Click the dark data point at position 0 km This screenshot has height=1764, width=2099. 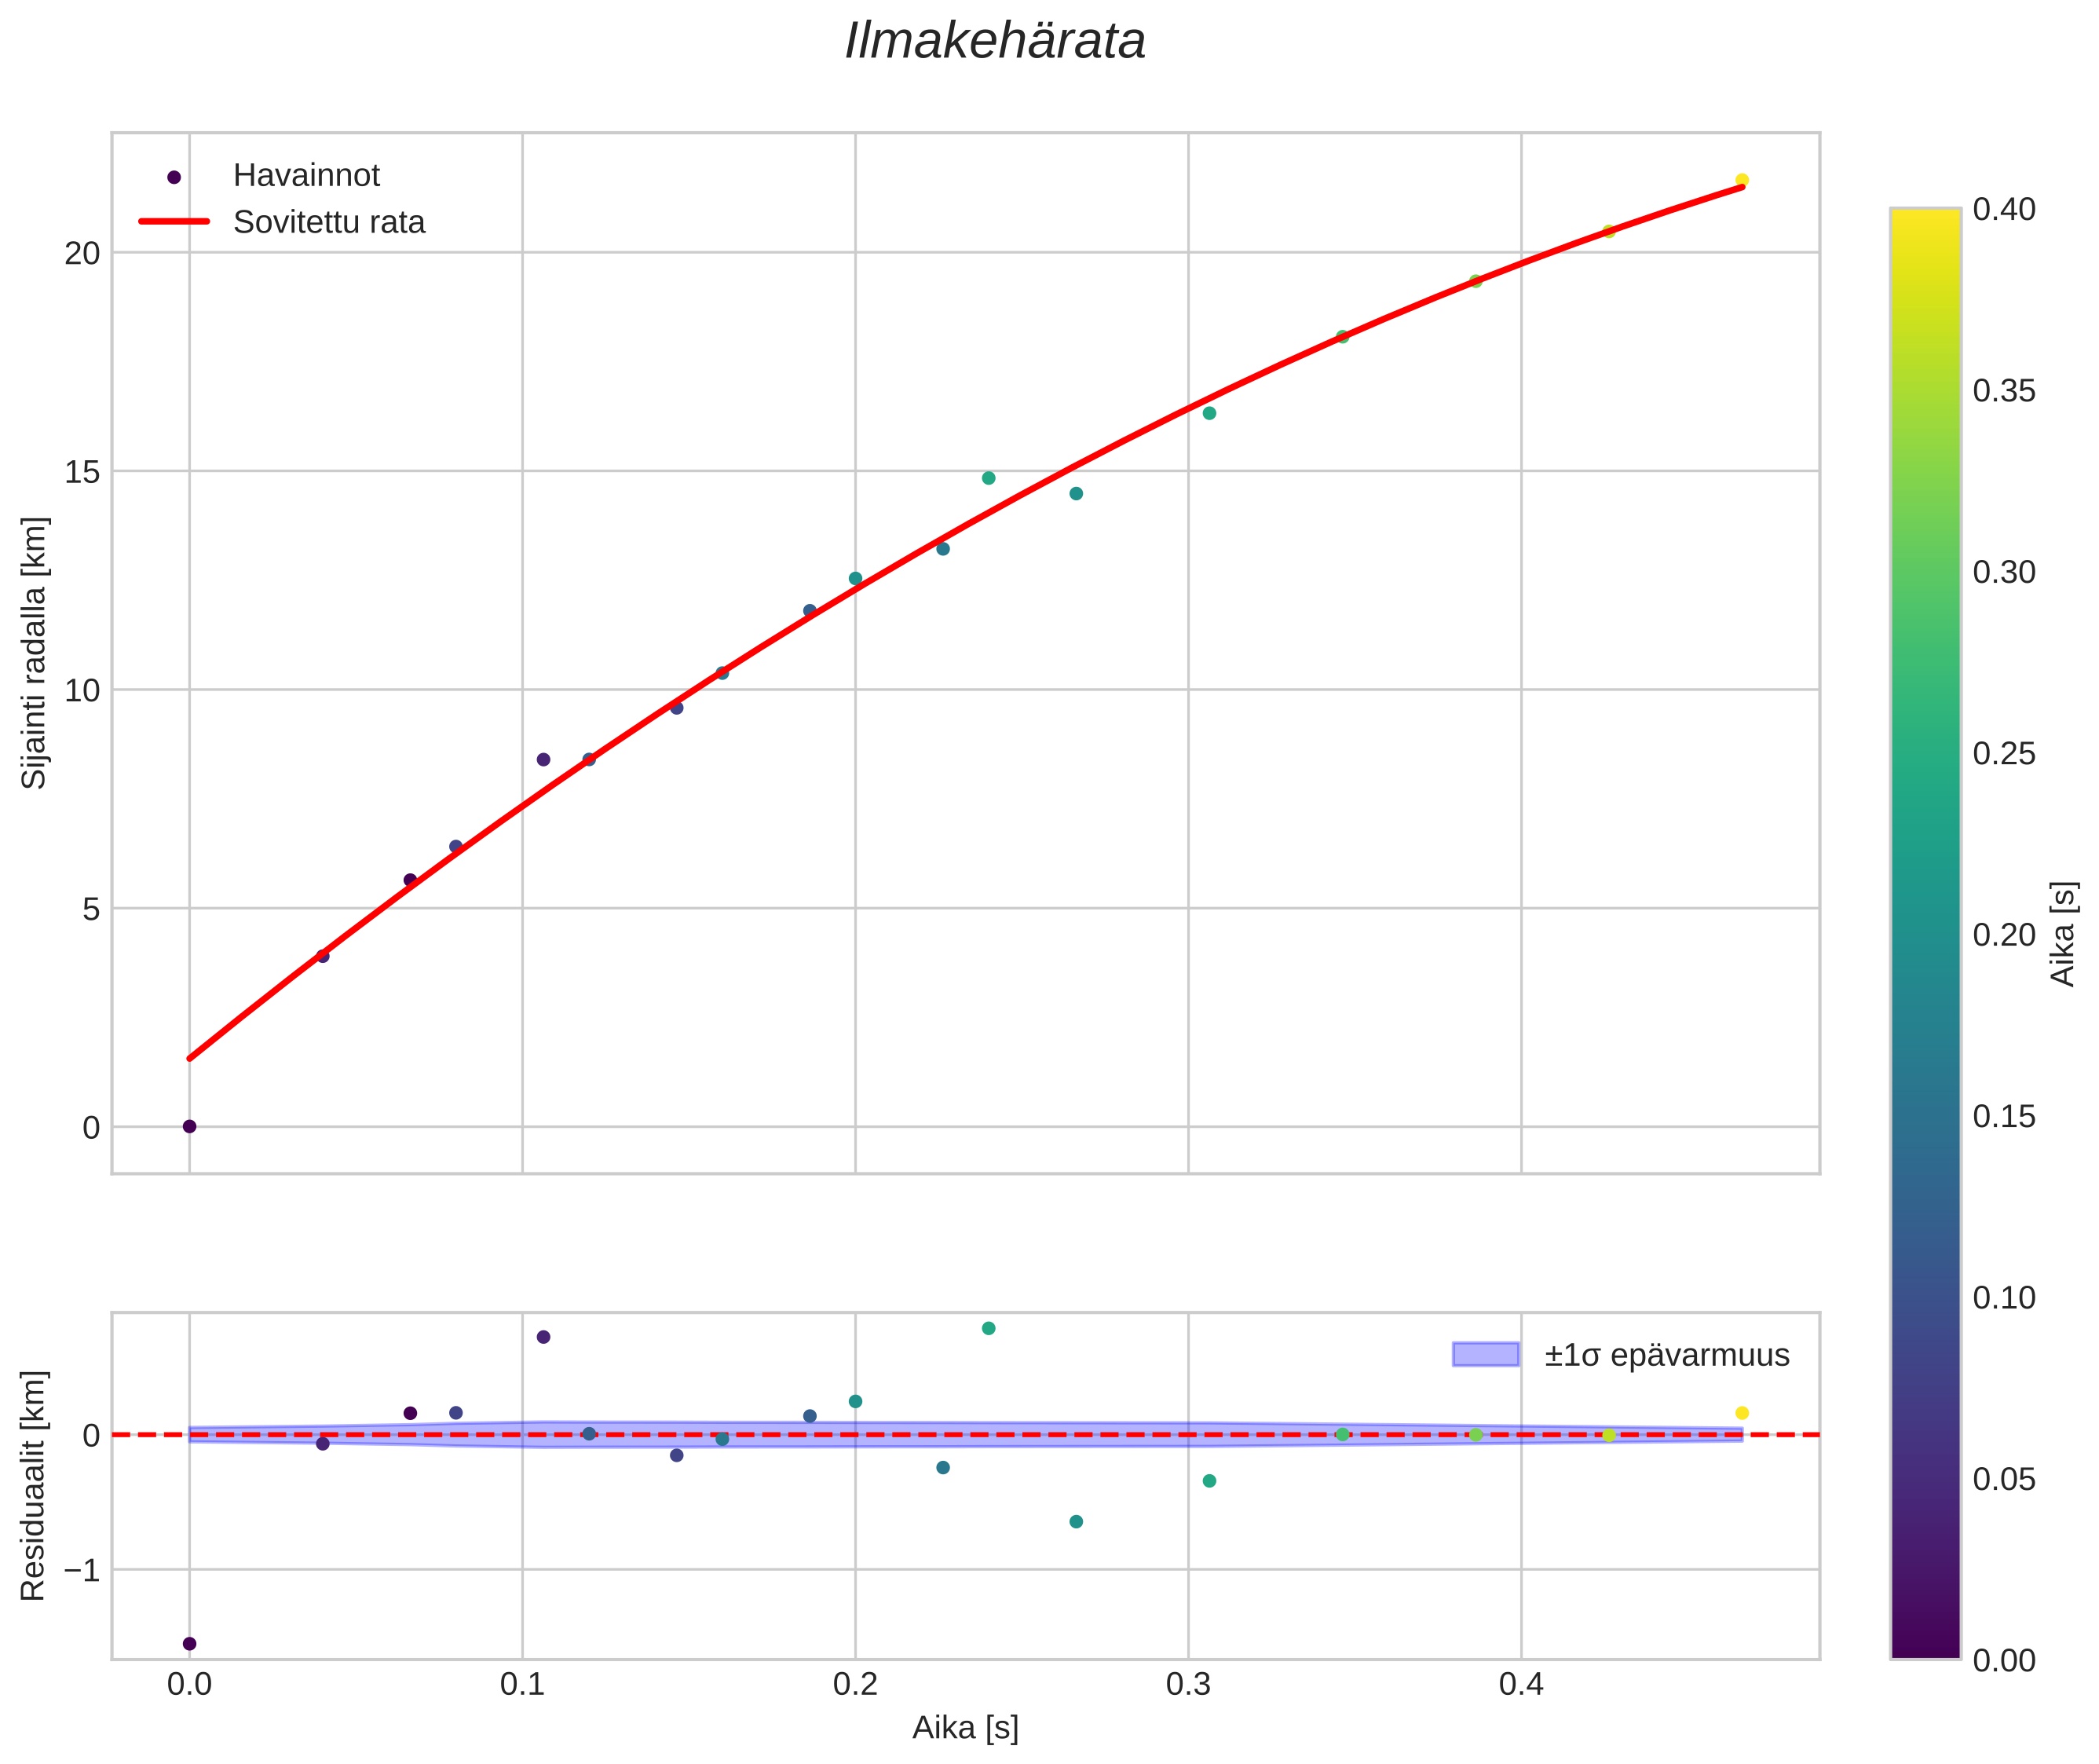point(189,1126)
